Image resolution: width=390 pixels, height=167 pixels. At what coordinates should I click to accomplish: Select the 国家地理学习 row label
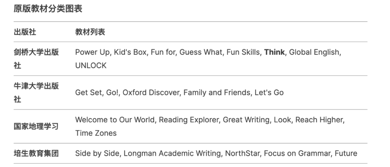click(36, 126)
